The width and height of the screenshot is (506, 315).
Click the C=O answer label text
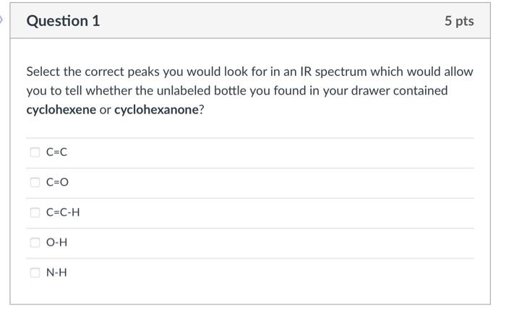click(57, 183)
